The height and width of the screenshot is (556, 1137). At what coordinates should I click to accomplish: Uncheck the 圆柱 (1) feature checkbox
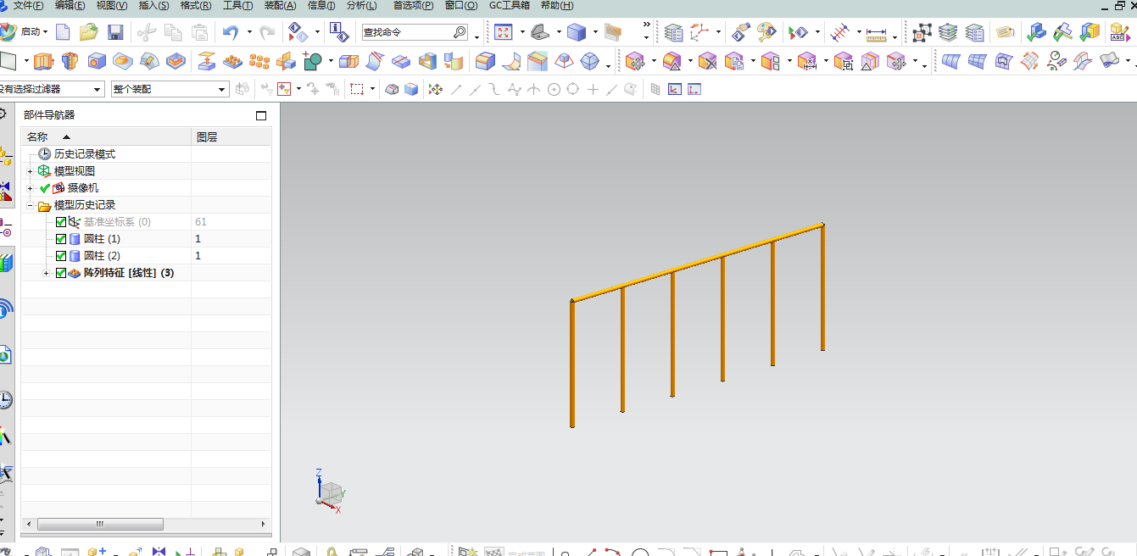click(x=61, y=239)
